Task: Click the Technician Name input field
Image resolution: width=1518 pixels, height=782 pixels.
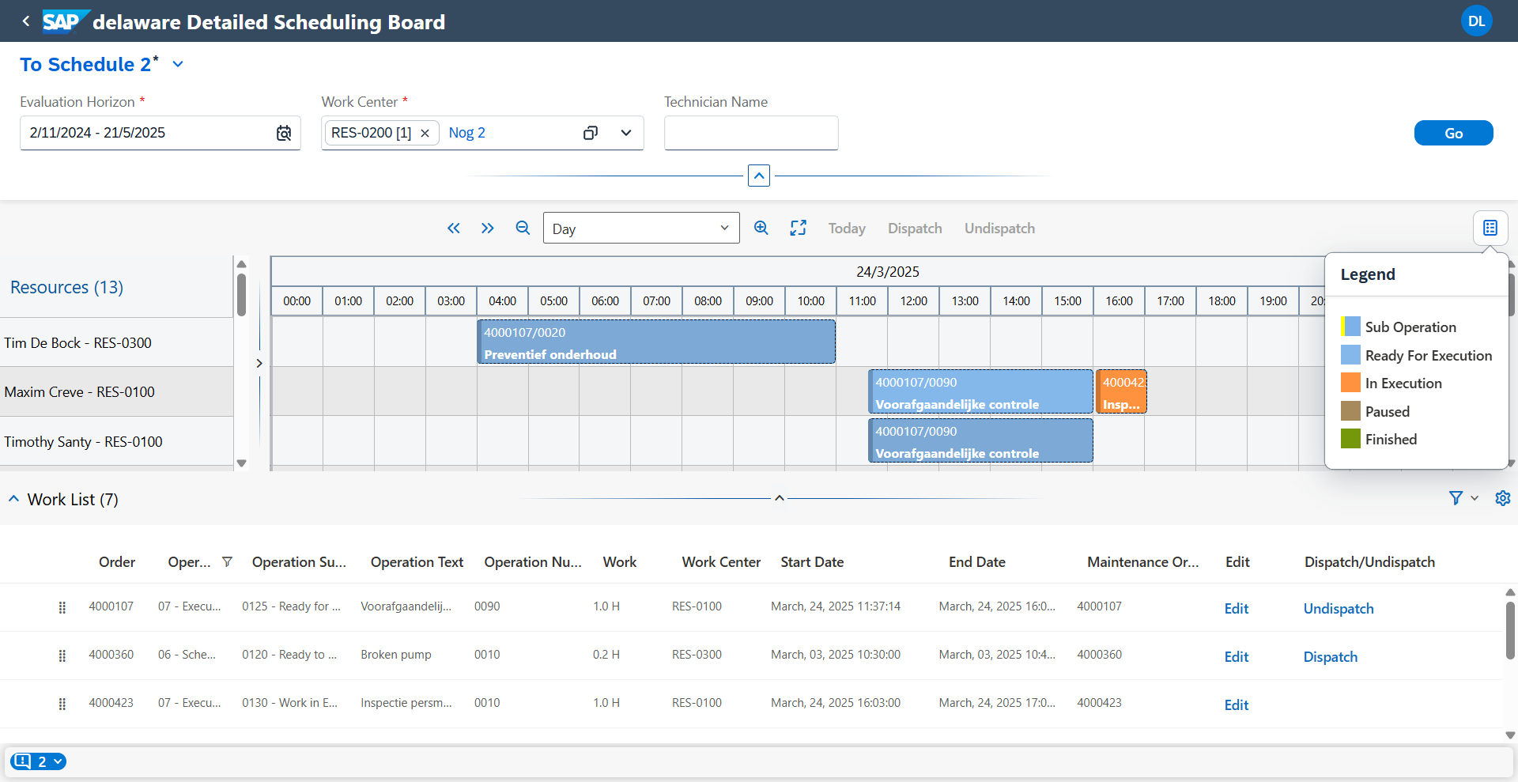Action: 751,133
